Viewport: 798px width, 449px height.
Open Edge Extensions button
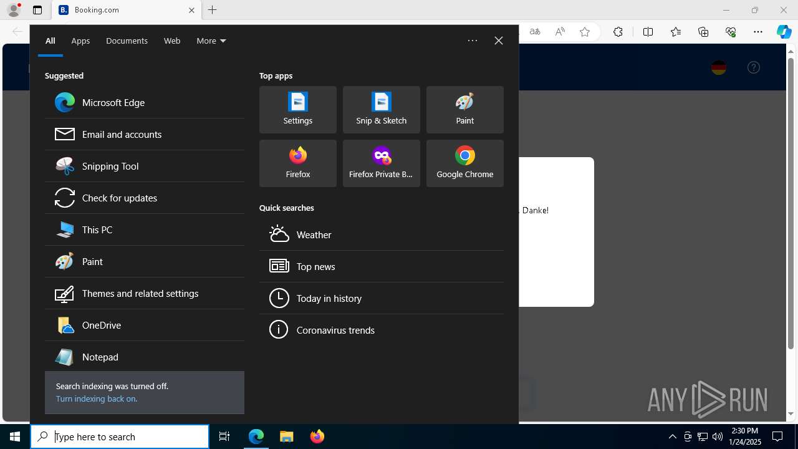618,32
